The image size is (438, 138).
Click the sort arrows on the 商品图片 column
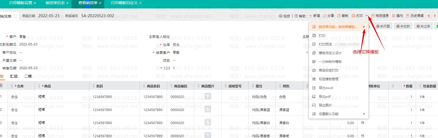click(x=199, y=86)
